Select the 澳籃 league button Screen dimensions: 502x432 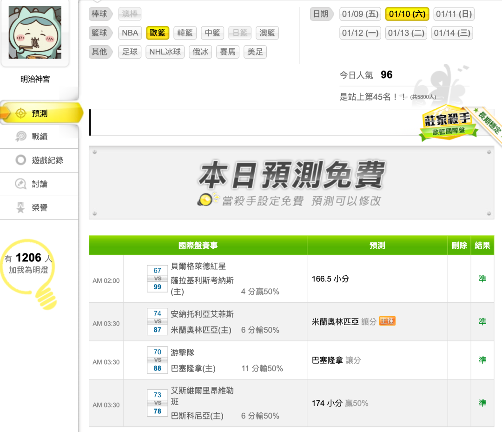click(267, 33)
